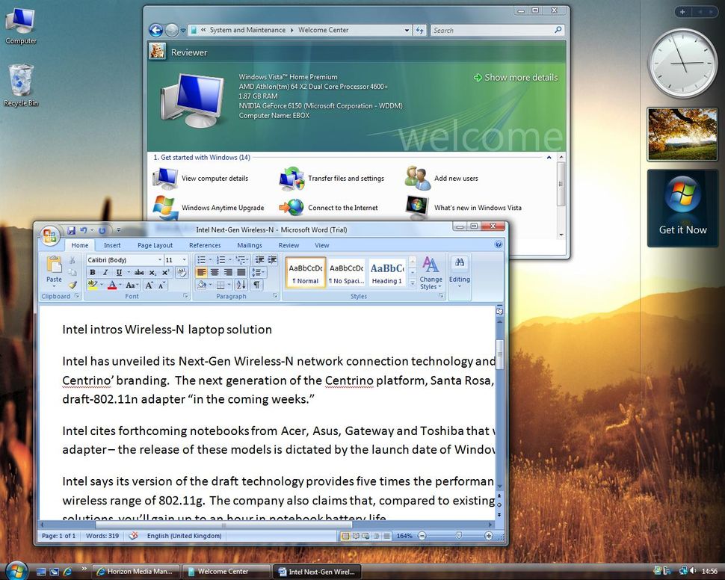Apply italic formatting
This screenshot has width=725, height=580.
point(106,271)
